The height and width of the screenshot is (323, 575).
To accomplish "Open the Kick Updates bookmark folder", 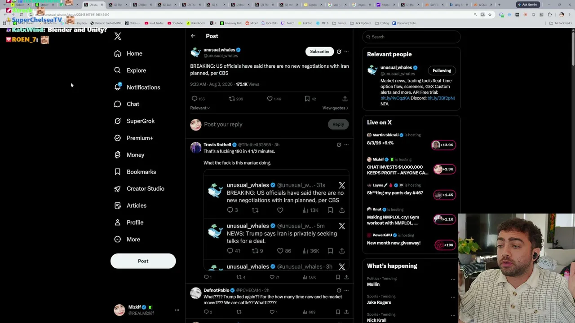I will (360, 23).
